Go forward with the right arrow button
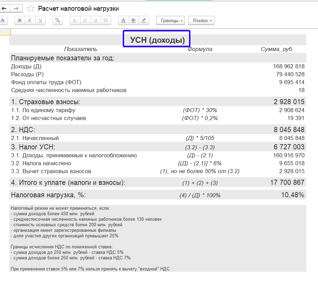The width and height of the screenshot is (318, 288). pyautogui.click(x=17, y=9)
